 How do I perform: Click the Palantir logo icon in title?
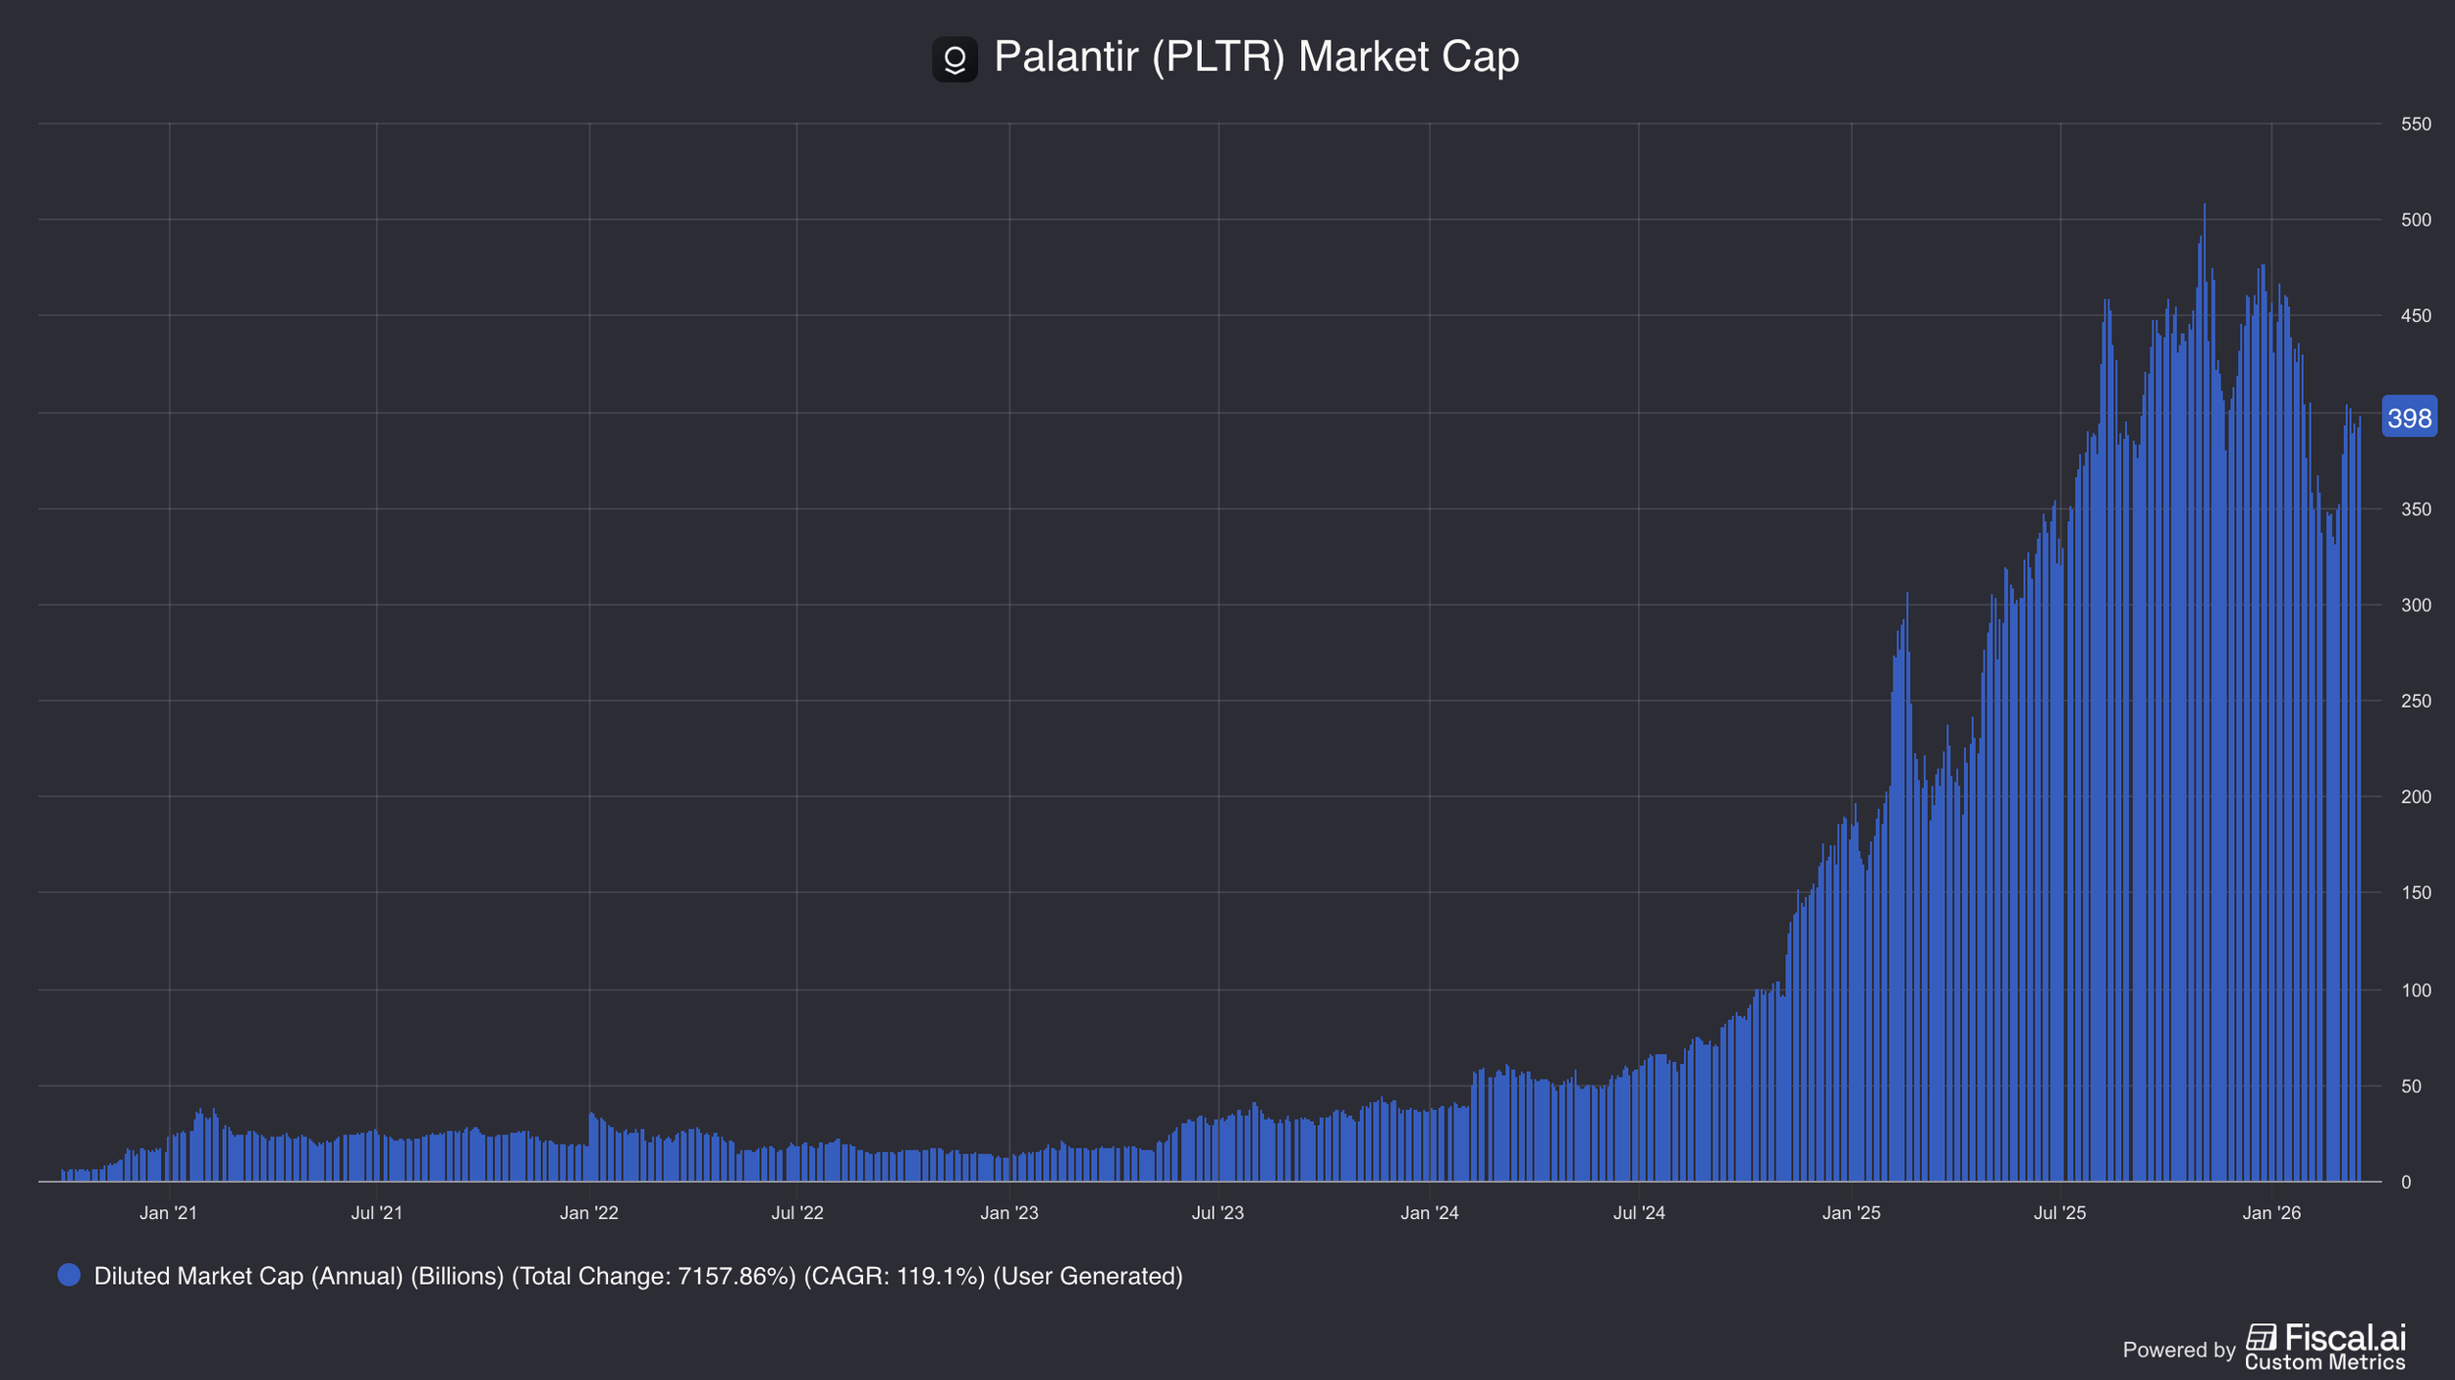[x=955, y=59]
